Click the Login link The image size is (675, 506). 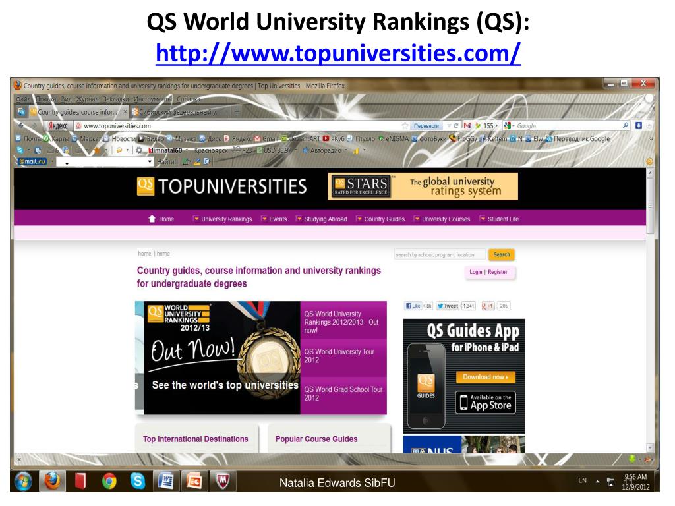coord(476,272)
